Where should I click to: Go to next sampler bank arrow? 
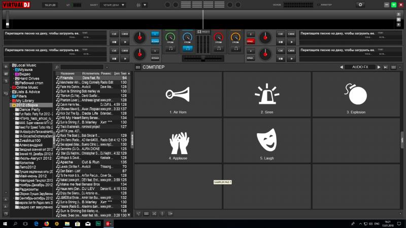click(379, 67)
